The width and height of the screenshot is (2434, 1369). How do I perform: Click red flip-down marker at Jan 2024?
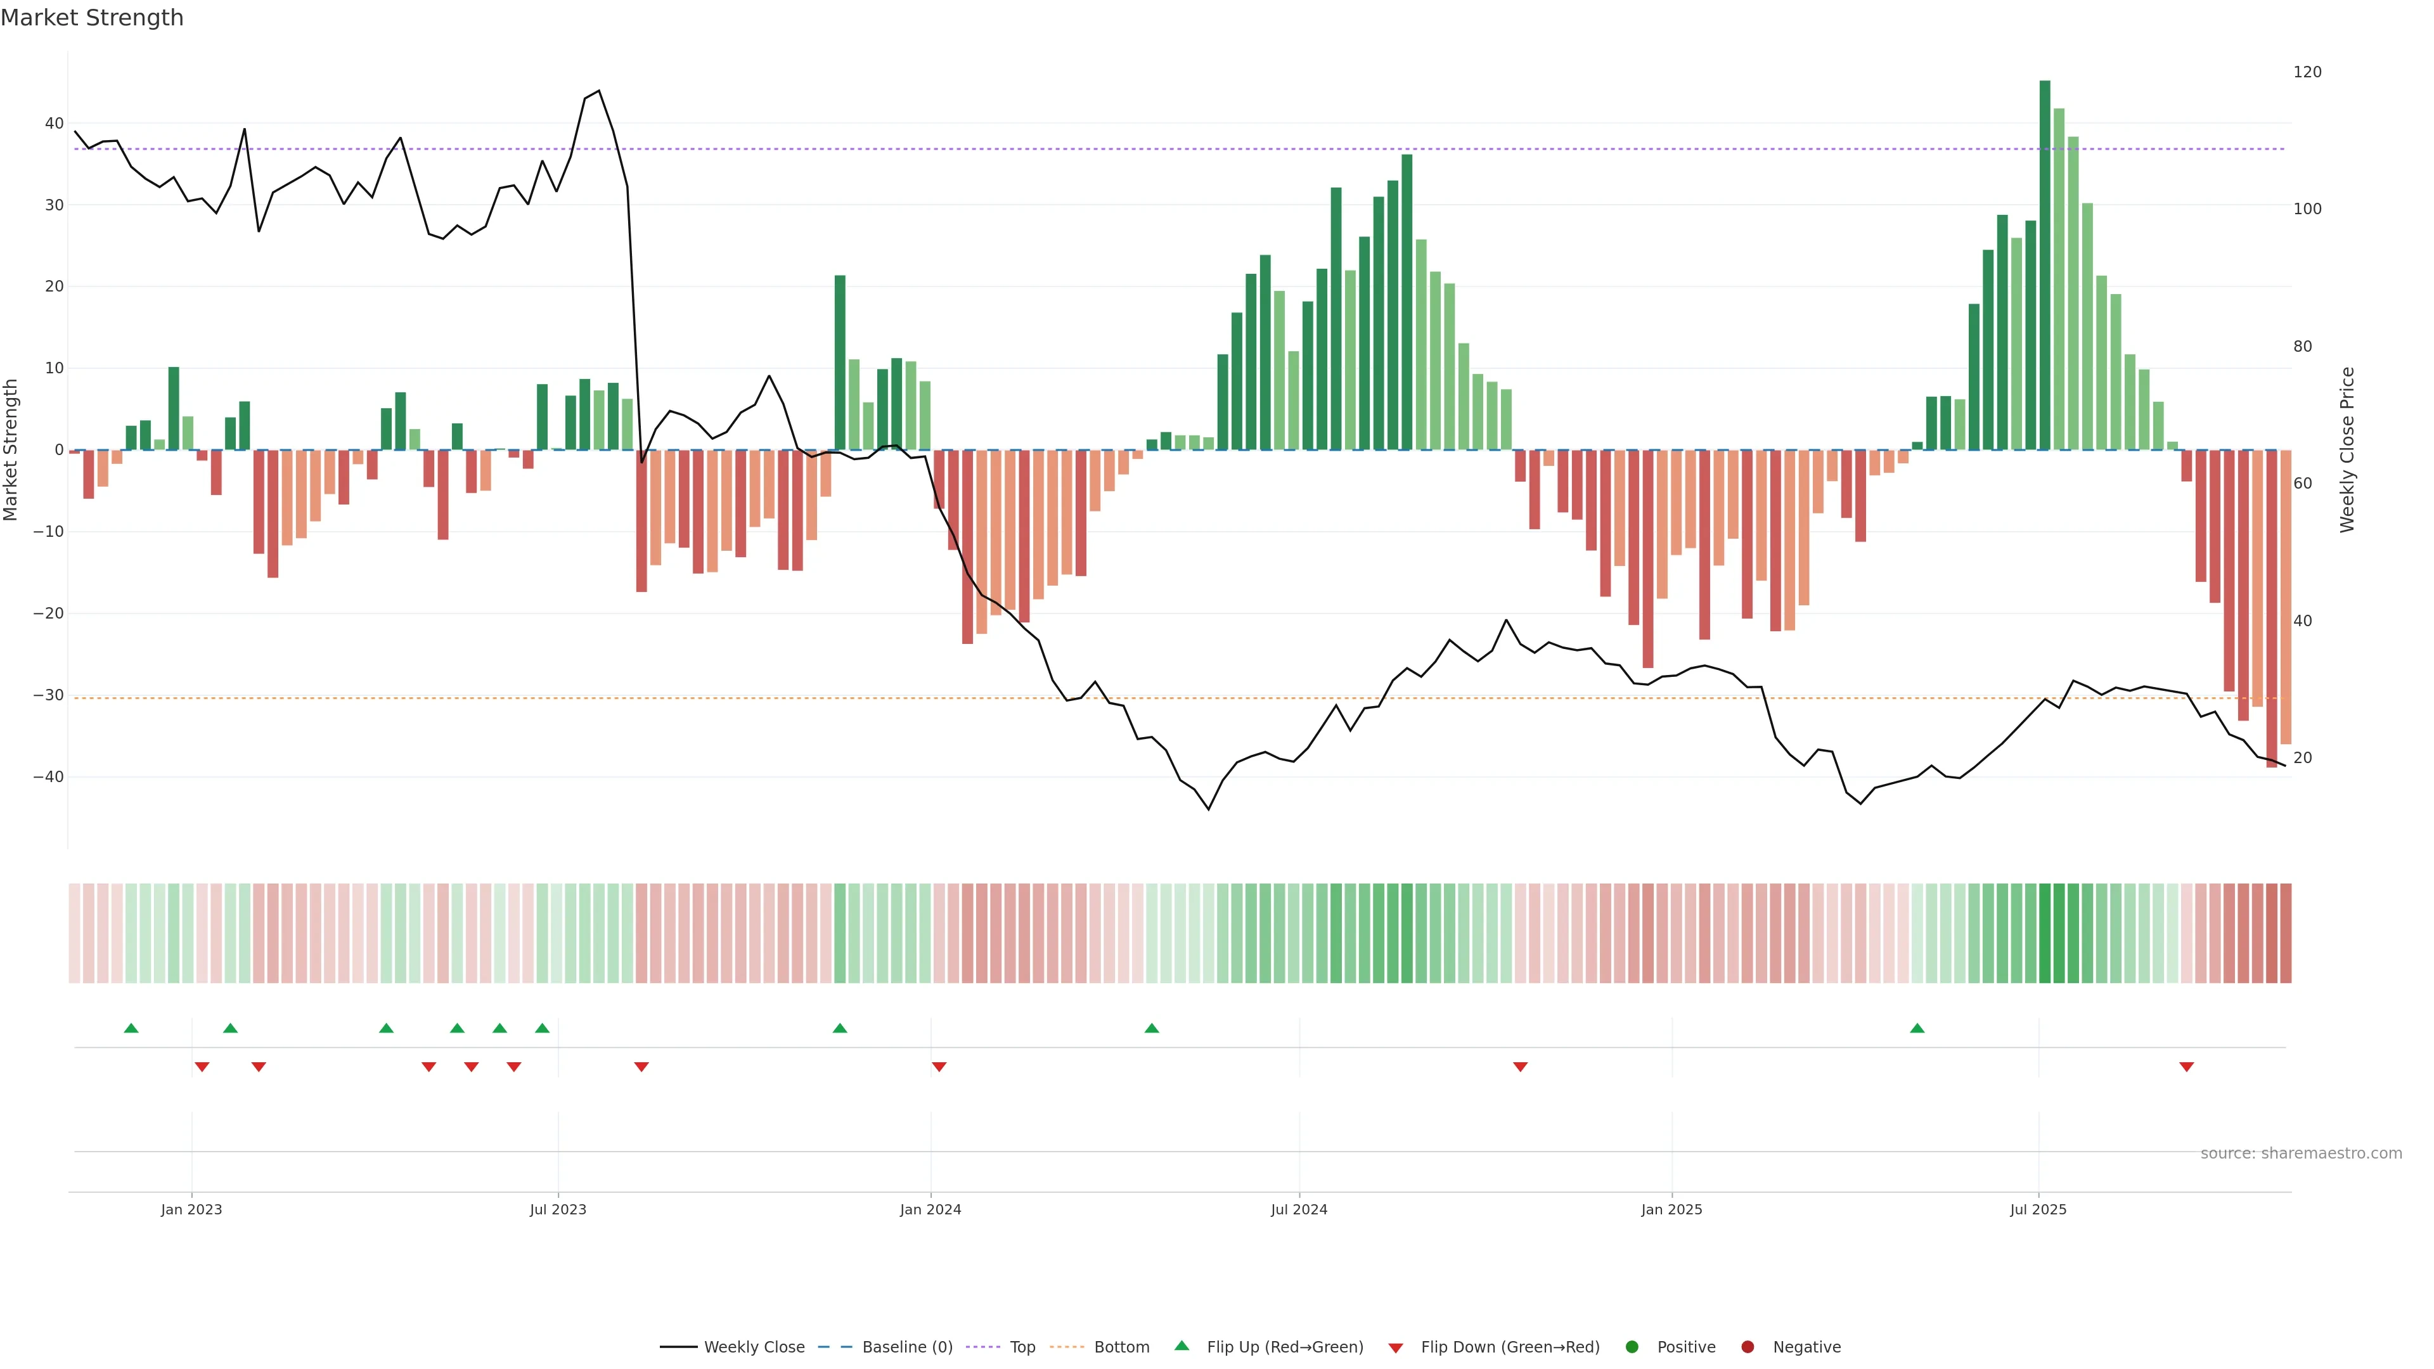pyautogui.click(x=939, y=1067)
